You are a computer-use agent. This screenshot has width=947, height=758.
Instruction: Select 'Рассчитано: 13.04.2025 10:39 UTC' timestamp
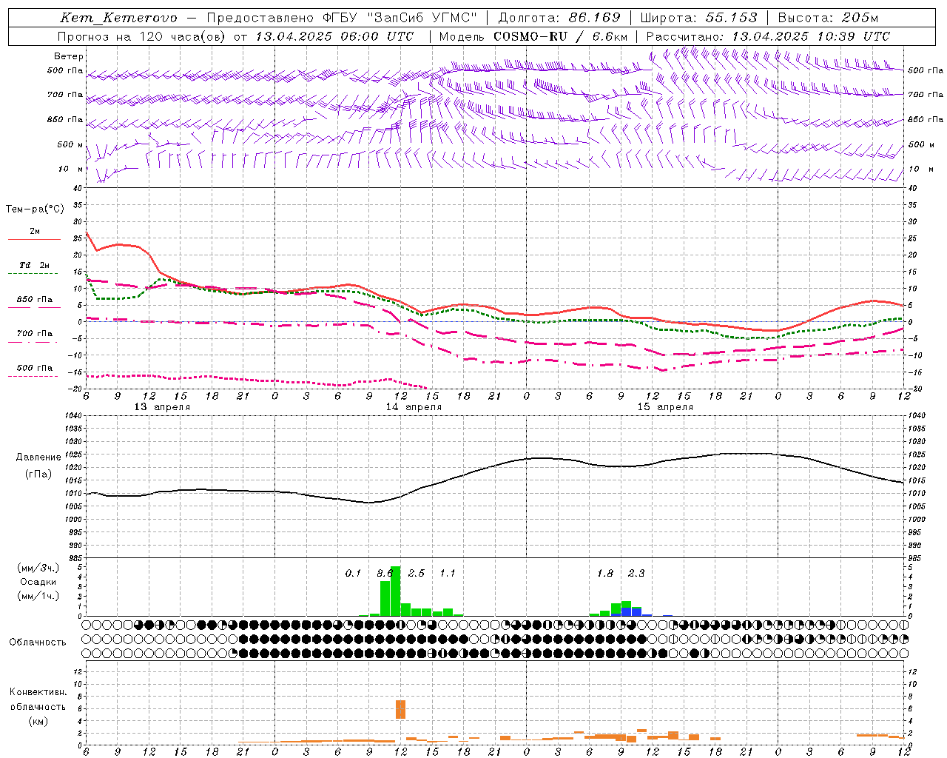tap(768, 36)
